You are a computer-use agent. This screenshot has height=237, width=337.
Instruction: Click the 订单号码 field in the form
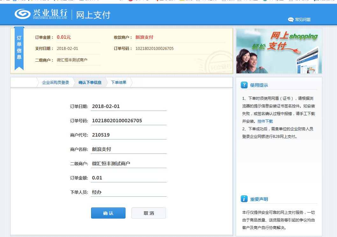pos(128,121)
